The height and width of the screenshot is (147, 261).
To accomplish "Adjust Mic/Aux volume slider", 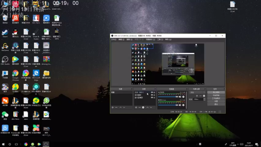I will click(x=168, y=105).
